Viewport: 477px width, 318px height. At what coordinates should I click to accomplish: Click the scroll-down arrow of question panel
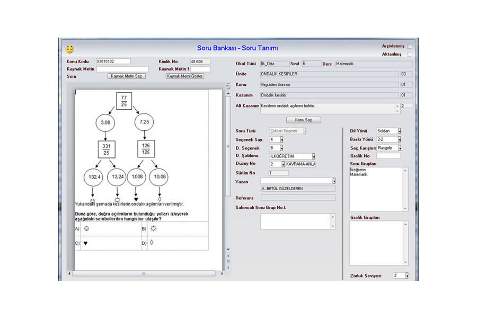click(228, 250)
